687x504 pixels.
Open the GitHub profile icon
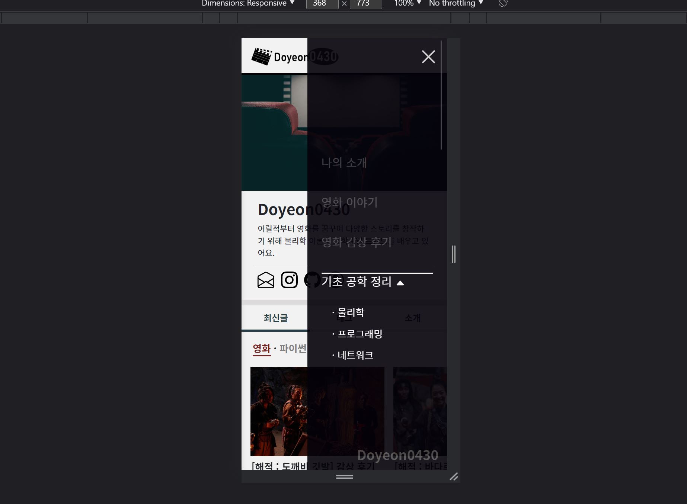[312, 280]
